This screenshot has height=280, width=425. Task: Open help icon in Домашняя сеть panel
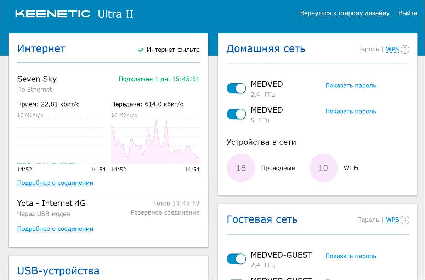405,50
